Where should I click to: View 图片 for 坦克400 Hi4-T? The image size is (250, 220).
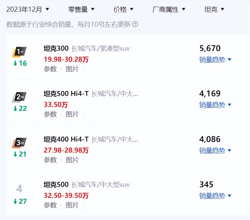(72, 160)
